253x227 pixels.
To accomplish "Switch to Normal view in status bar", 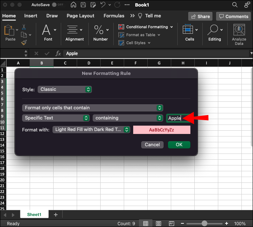I will [145, 223].
